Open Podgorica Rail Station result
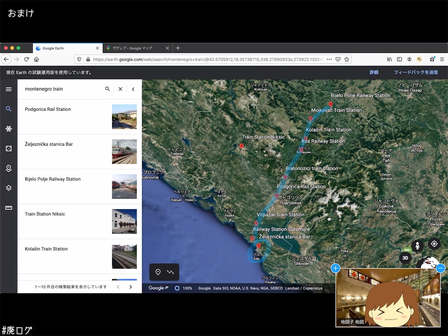The height and width of the screenshot is (336, 448). [80, 116]
